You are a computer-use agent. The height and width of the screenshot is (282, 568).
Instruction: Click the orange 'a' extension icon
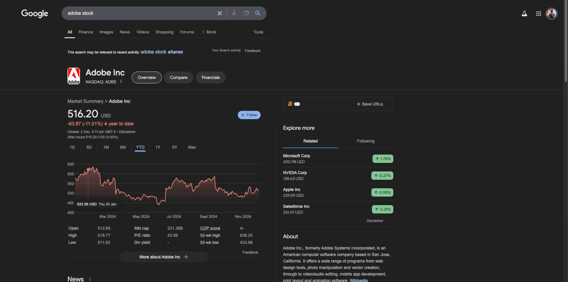pyautogui.click(x=290, y=104)
